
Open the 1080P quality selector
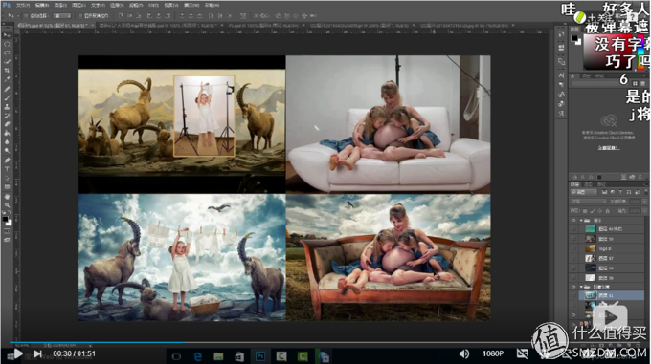493,353
